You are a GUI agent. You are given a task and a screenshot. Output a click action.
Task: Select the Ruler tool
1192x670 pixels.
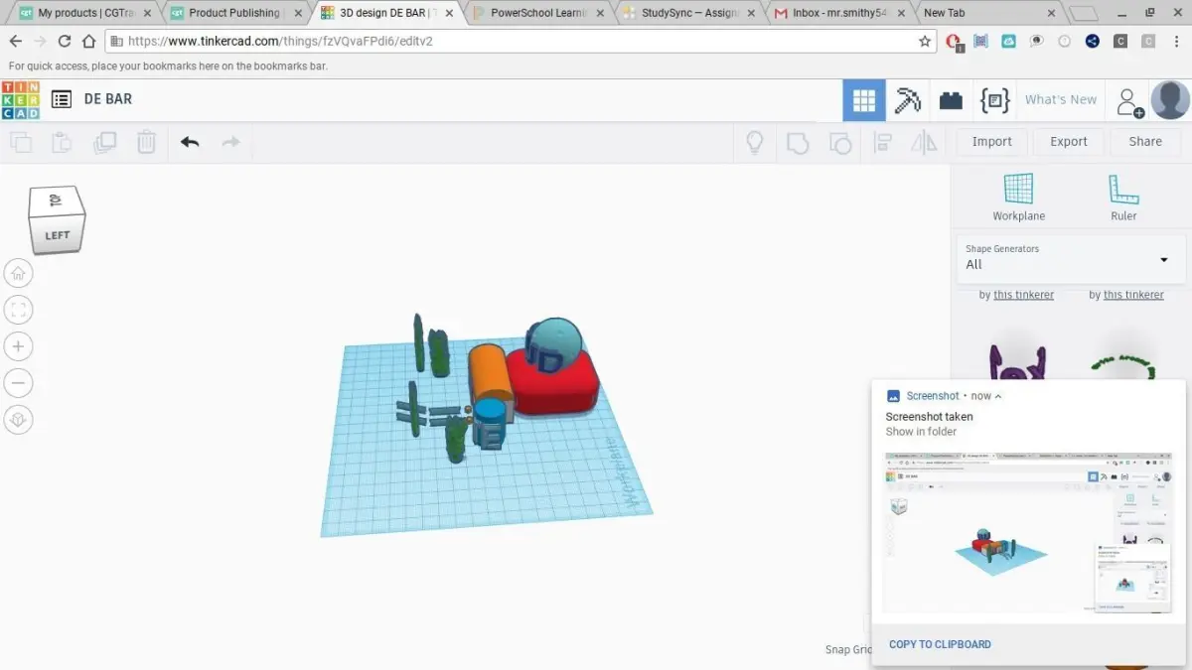tap(1123, 197)
